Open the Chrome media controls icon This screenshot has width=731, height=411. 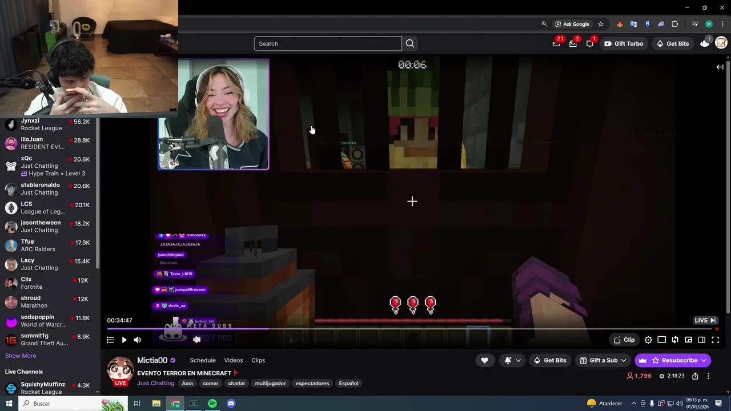pos(695,24)
